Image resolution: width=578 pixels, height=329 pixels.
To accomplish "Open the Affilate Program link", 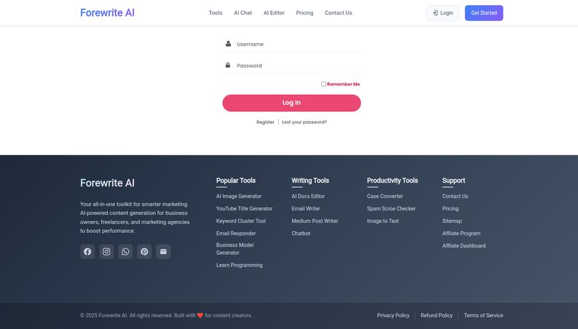I will coord(461,233).
